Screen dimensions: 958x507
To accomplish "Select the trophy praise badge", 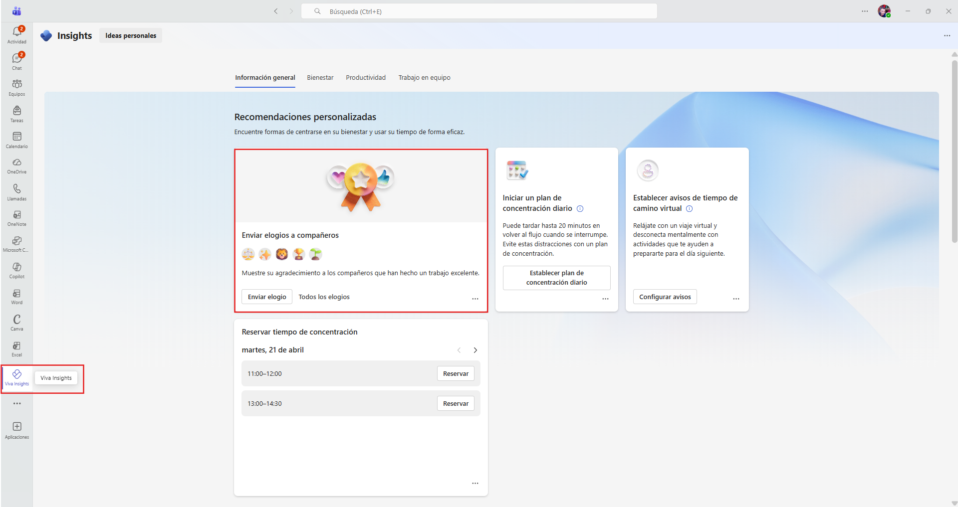I will [x=299, y=254].
